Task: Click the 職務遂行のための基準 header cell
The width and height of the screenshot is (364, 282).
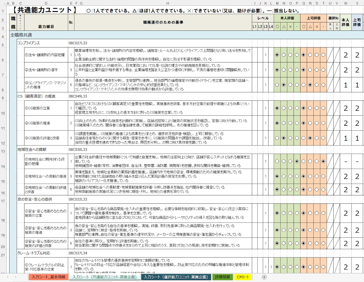Action: [x=163, y=22]
